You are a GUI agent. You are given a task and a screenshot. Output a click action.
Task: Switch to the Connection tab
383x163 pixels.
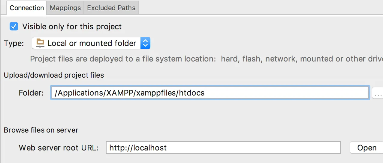coord(27,8)
